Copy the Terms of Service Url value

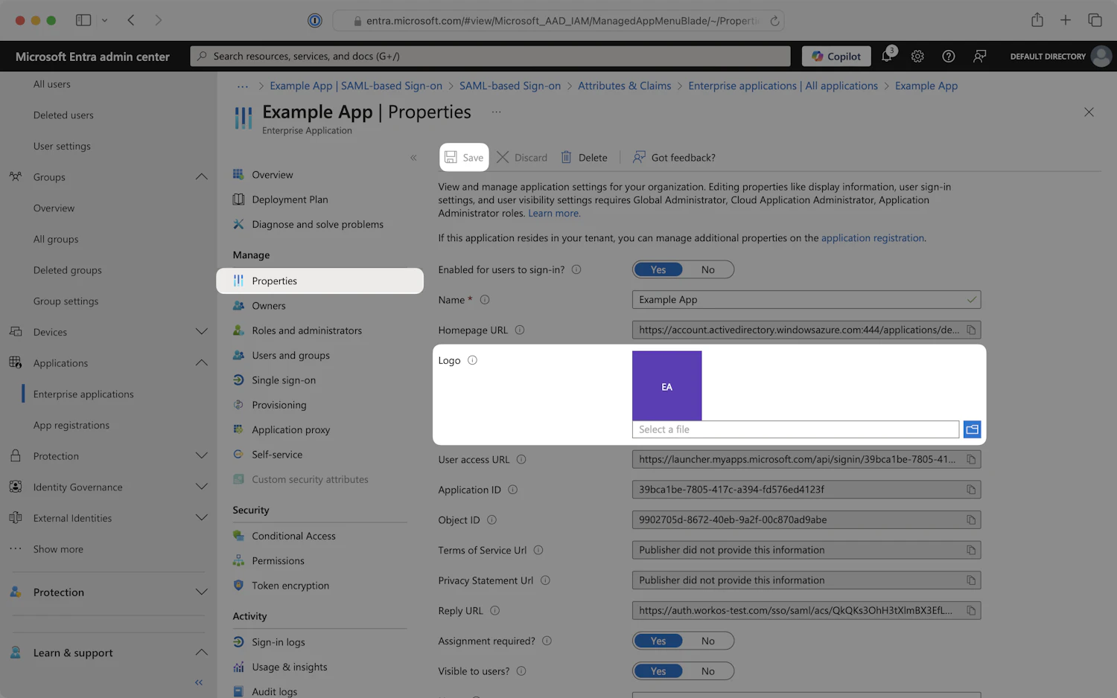(971, 550)
